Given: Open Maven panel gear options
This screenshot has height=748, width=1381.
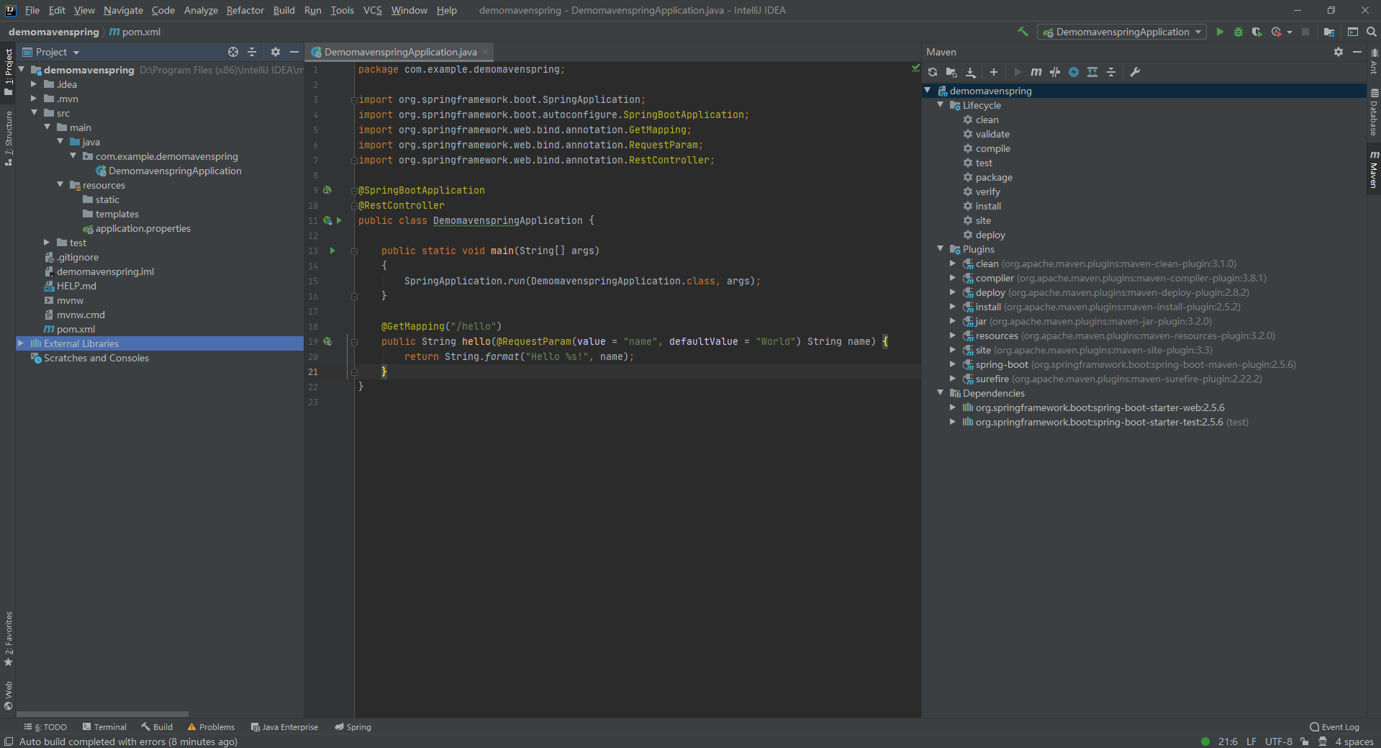Looking at the screenshot, I should click(x=1339, y=52).
